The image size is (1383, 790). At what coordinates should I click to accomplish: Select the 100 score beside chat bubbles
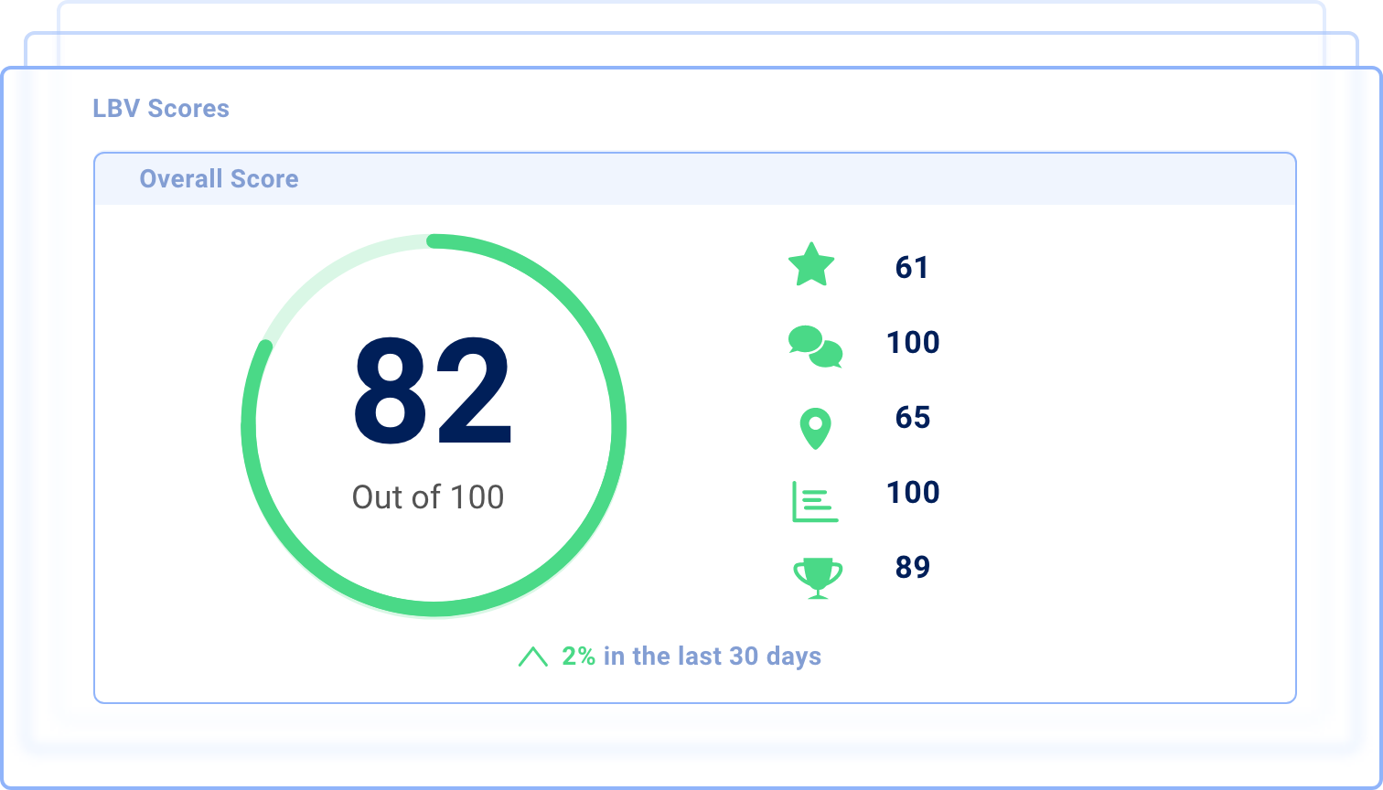pos(913,342)
